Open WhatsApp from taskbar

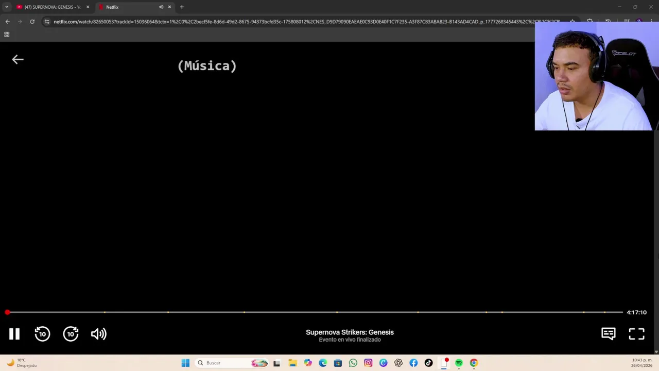(353, 363)
